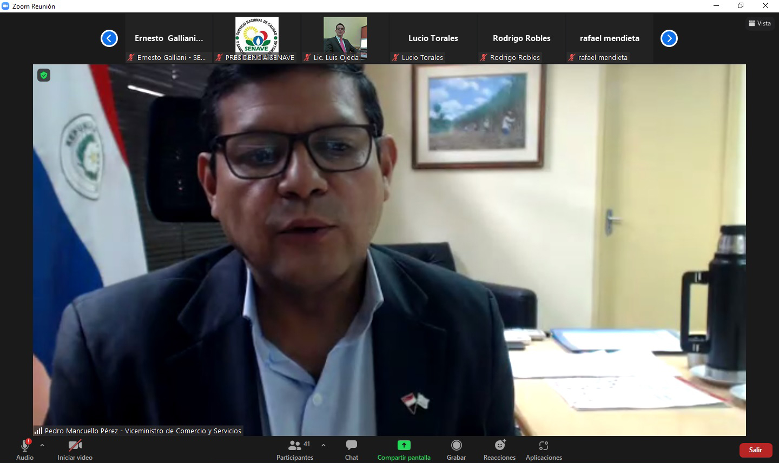
Task: Start recording with Grabar
Action: [x=456, y=449]
